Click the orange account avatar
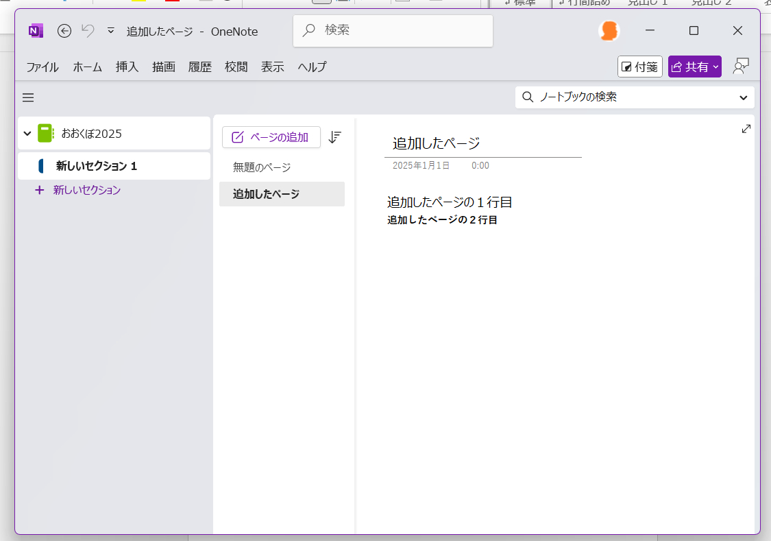Image resolution: width=771 pixels, height=541 pixels. pos(609,31)
